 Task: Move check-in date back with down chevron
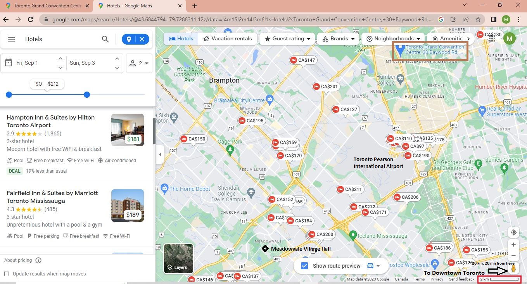click(60, 68)
